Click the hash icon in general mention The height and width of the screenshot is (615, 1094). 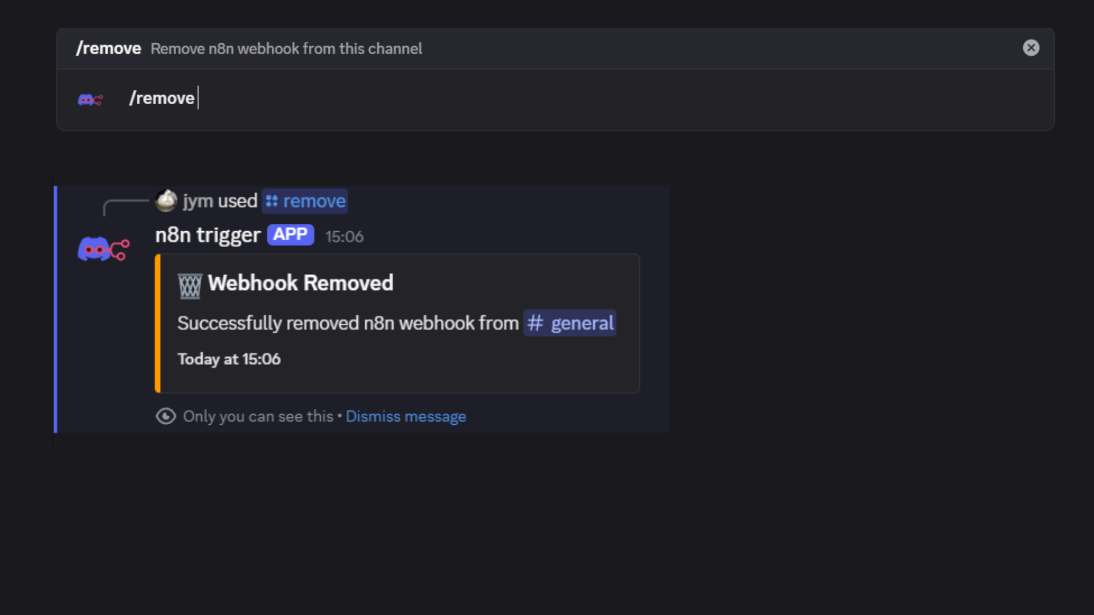[x=534, y=323]
